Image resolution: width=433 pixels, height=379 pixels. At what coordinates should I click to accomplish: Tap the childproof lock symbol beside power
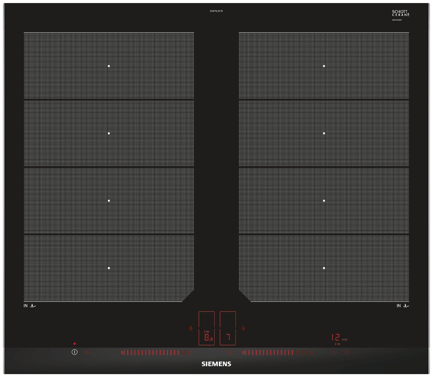click(x=88, y=352)
